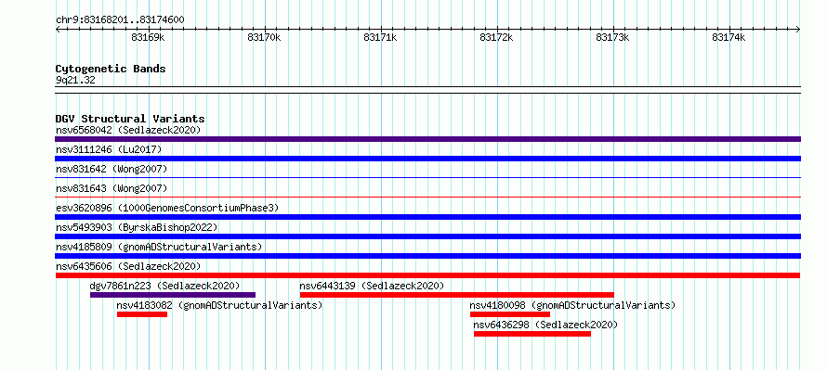The height and width of the screenshot is (370, 827).
Task: Click the Cytogenetic Bands track title
Action: click(111, 69)
